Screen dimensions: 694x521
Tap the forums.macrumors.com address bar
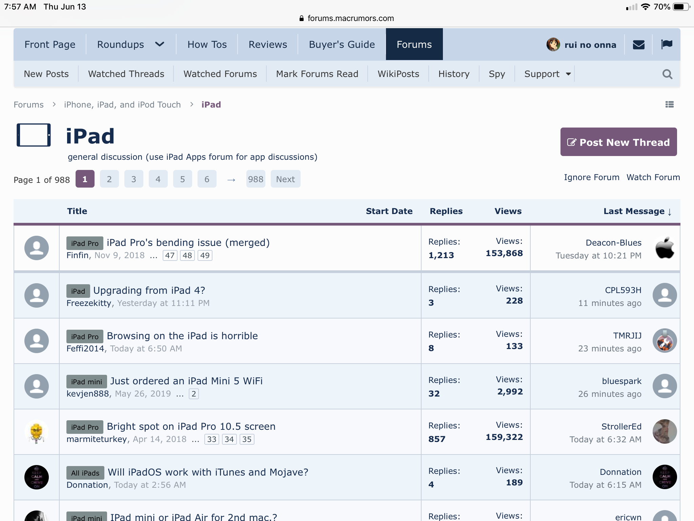point(347,18)
